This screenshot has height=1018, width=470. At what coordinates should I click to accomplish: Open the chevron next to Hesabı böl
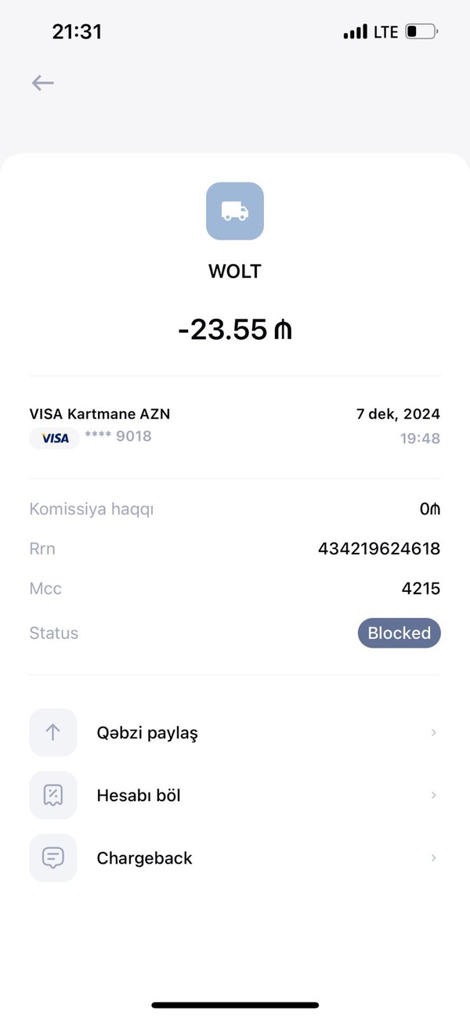433,795
